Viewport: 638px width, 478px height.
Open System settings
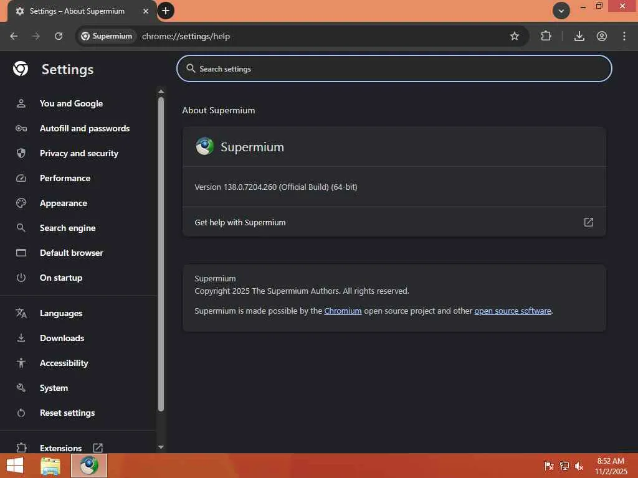point(54,388)
